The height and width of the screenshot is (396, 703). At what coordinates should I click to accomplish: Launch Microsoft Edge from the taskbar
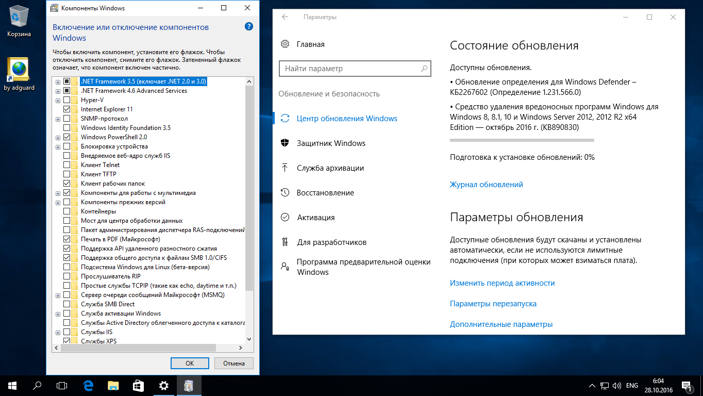click(x=88, y=386)
